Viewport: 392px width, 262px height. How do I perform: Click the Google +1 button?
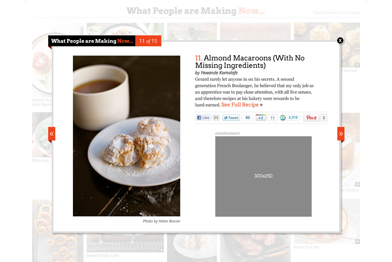pos(261,118)
